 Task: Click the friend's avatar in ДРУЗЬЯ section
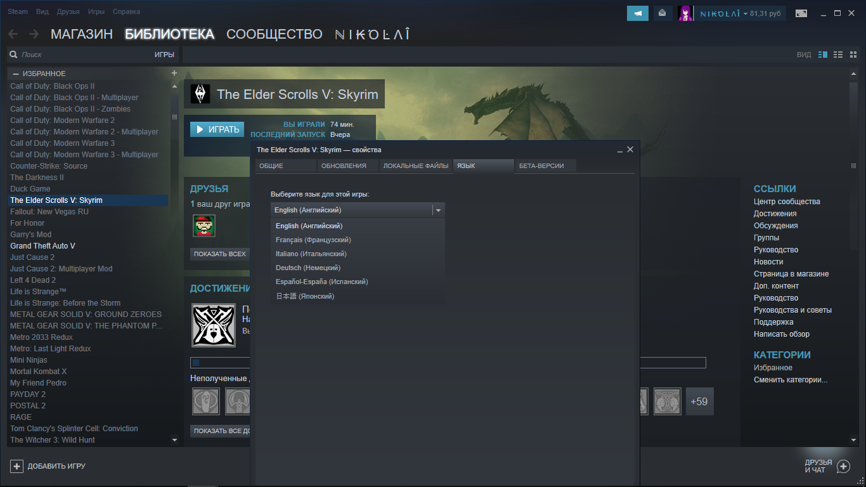coord(204,226)
